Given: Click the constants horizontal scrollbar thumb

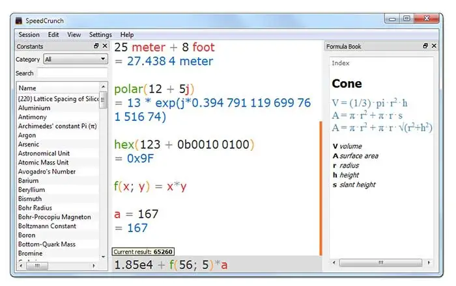Looking at the screenshot, I should click(37, 266).
